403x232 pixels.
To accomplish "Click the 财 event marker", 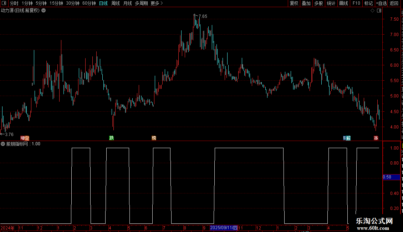I will 345,138.
